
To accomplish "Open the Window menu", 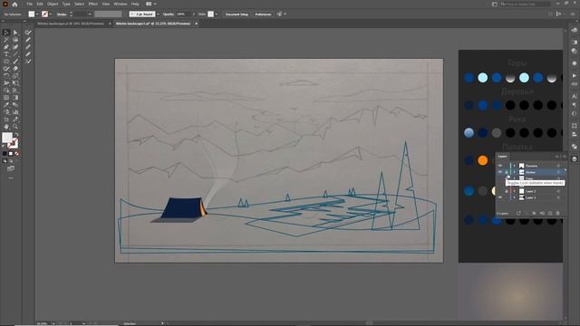I will click(x=121, y=4).
